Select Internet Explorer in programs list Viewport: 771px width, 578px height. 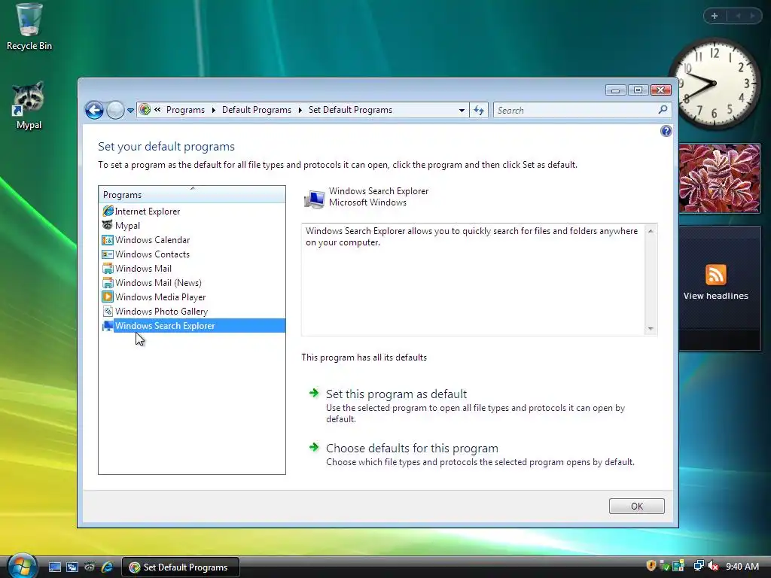click(192, 211)
